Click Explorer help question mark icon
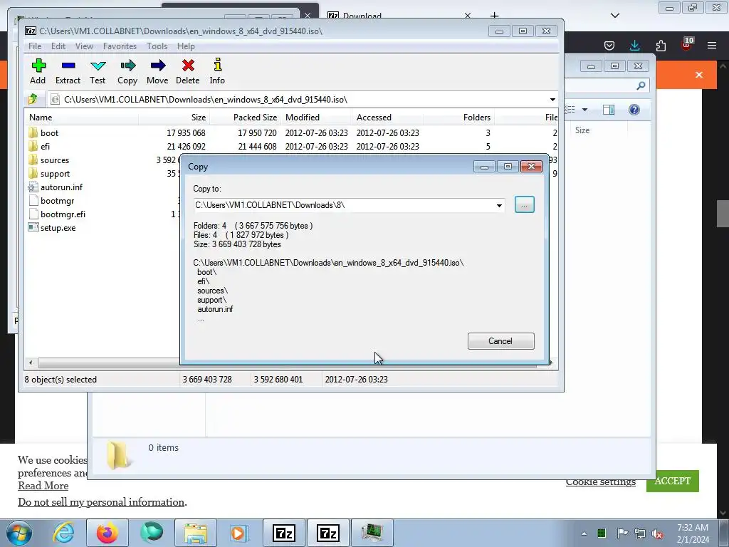This screenshot has height=547, width=729. (x=634, y=110)
